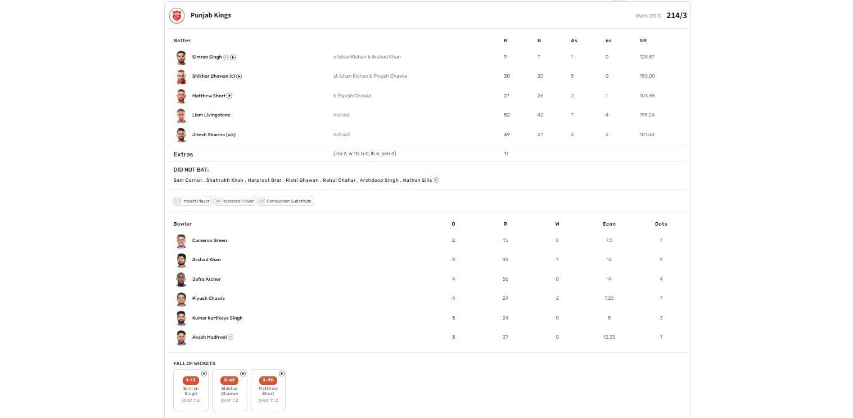Click Rishi Dhawan in did not bat list
Screen dimensions: 853x418
pyautogui.click(x=302, y=180)
